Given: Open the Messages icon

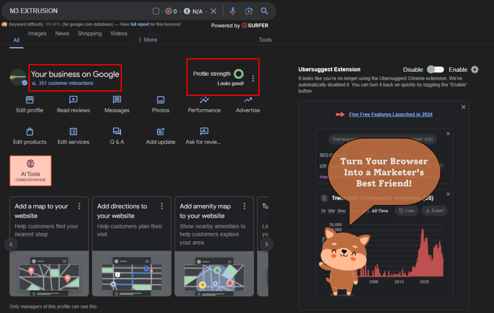Looking at the screenshot, I should (x=117, y=100).
